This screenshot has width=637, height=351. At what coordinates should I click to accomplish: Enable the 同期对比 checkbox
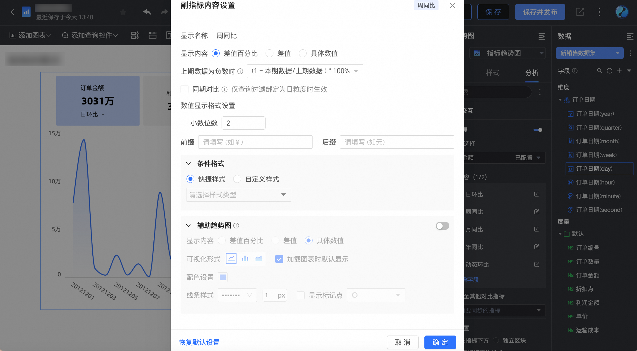pyautogui.click(x=185, y=89)
